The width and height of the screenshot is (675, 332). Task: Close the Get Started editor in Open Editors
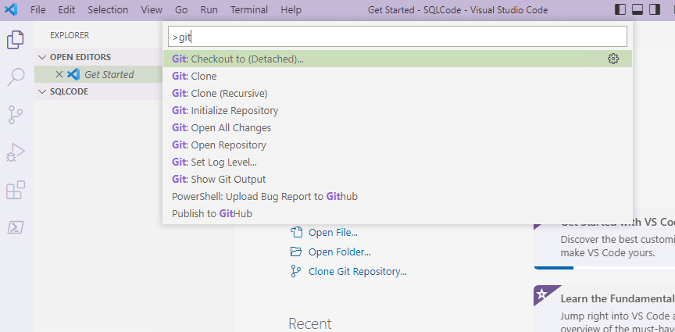coord(59,74)
